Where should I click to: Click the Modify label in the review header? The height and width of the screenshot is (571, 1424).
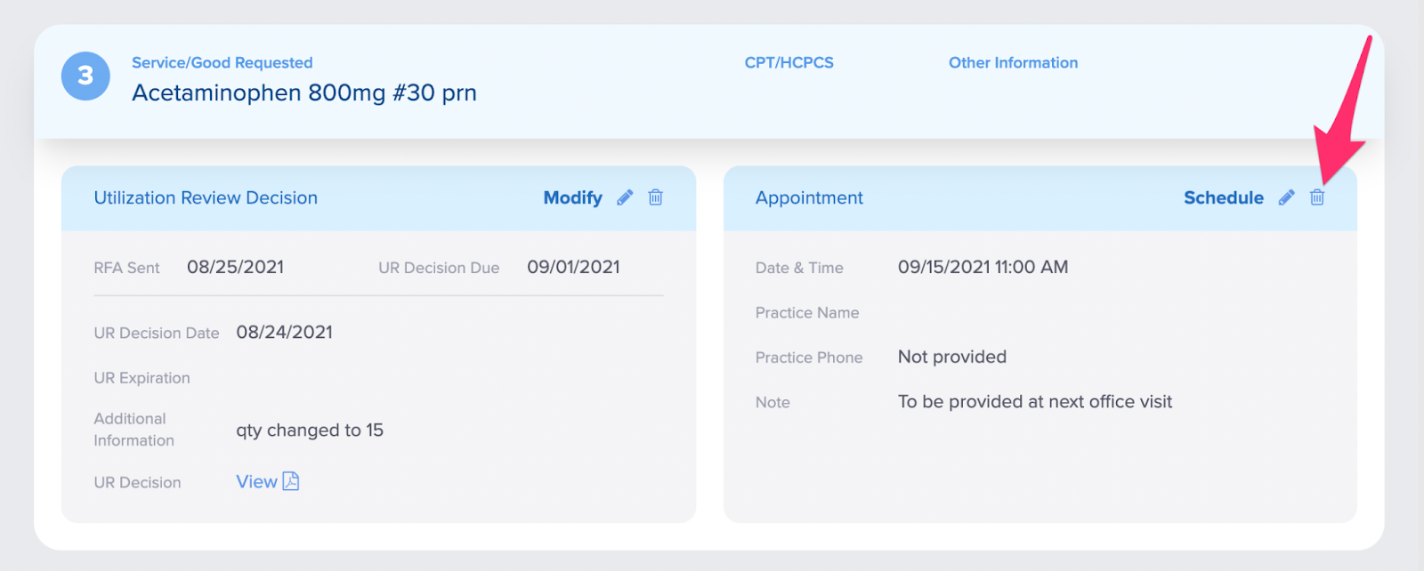572,197
